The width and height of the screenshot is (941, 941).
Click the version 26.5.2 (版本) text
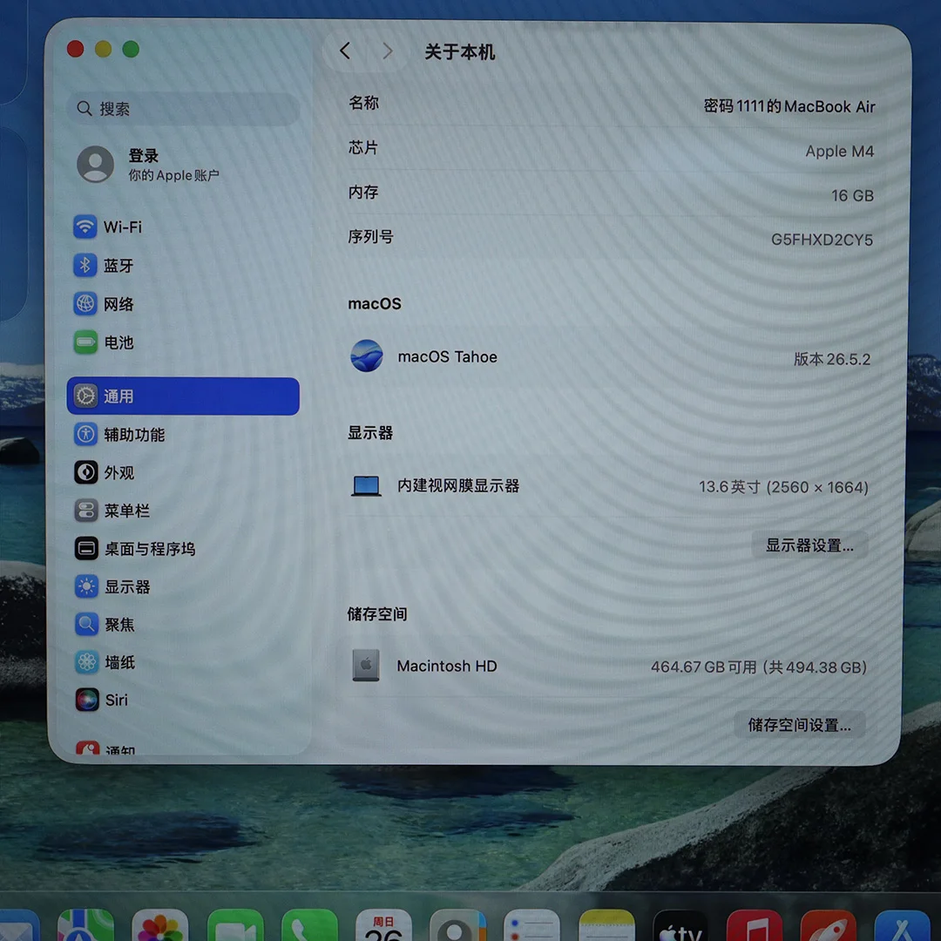pyautogui.click(x=832, y=359)
